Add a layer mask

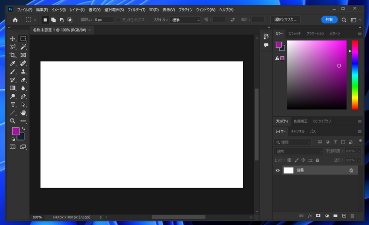pyautogui.click(x=318, y=216)
